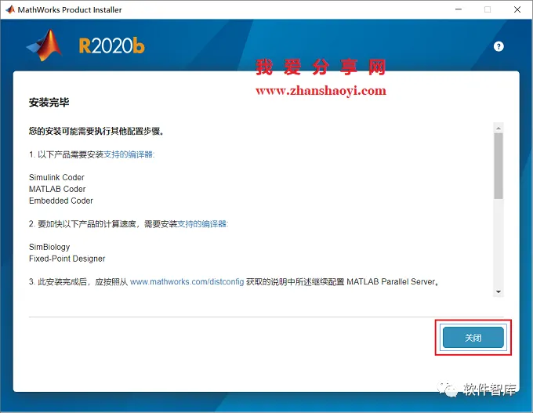Click the scrollbar up arrow
This screenshot has height=413, width=533.
coord(499,129)
